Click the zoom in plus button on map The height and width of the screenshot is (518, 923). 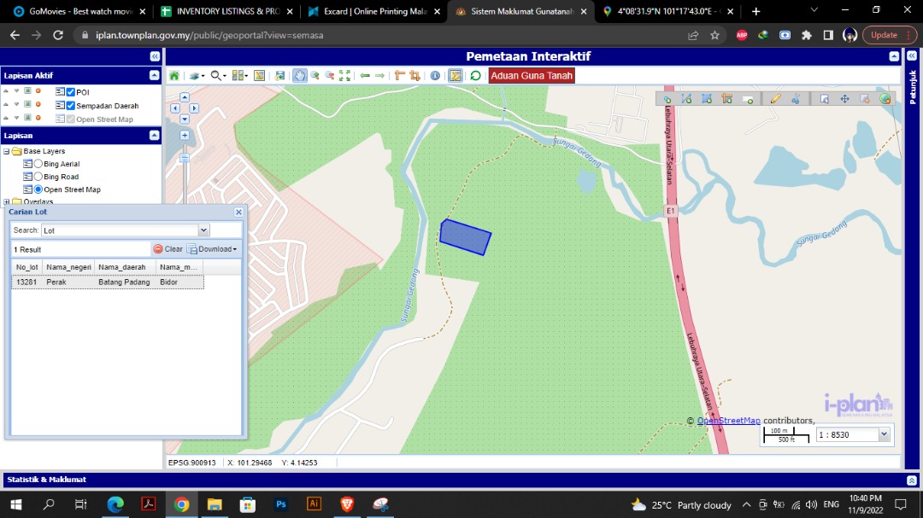pyautogui.click(x=185, y=135)
